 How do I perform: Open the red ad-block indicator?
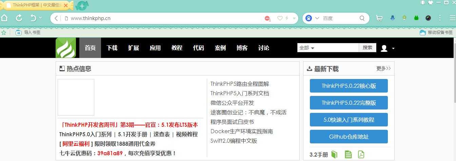click(267, 18)
